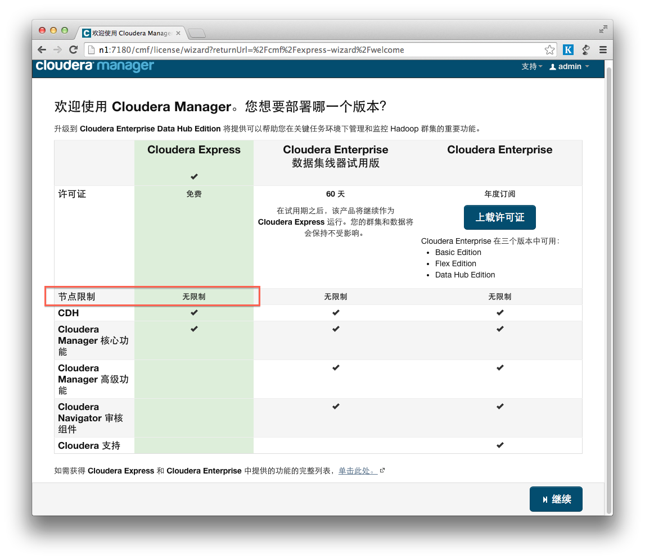Open the Chrome menu icon
Screen dimensions: 645x560
602,49
